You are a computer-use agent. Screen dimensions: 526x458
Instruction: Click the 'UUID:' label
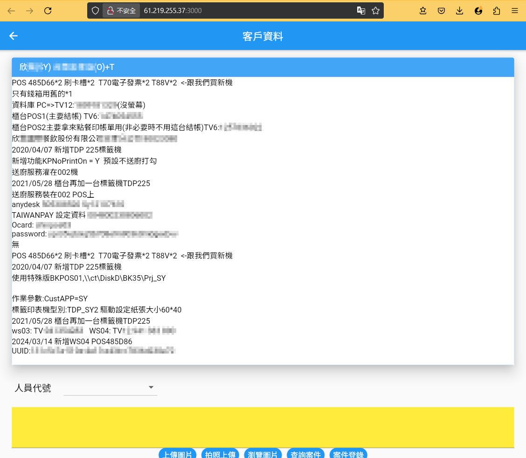pos(21,351)
